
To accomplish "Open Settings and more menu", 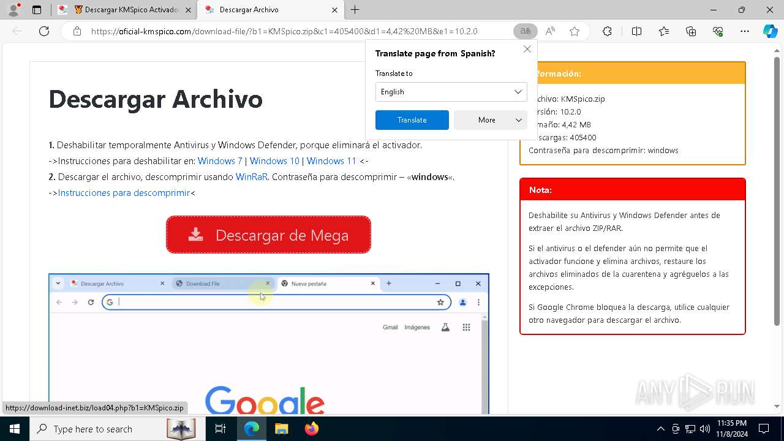I will (745, 31).
